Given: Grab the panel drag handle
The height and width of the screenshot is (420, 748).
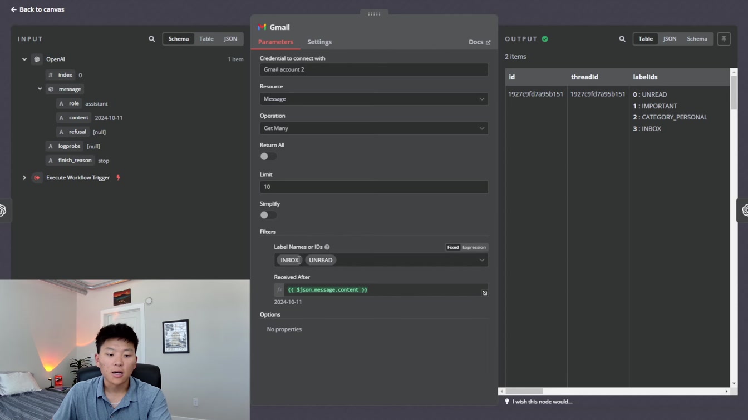Looking at the screenshot, I should click(374, 14).
